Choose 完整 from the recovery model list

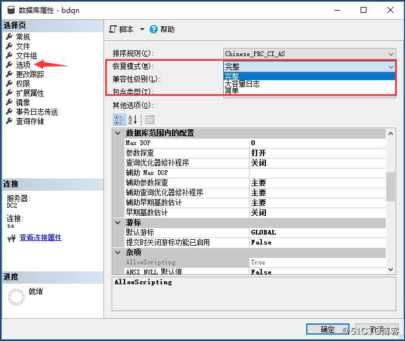click(309, 76)
